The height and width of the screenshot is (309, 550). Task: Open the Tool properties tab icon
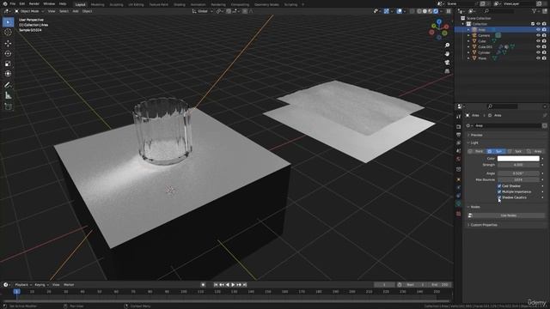point(458,117)
